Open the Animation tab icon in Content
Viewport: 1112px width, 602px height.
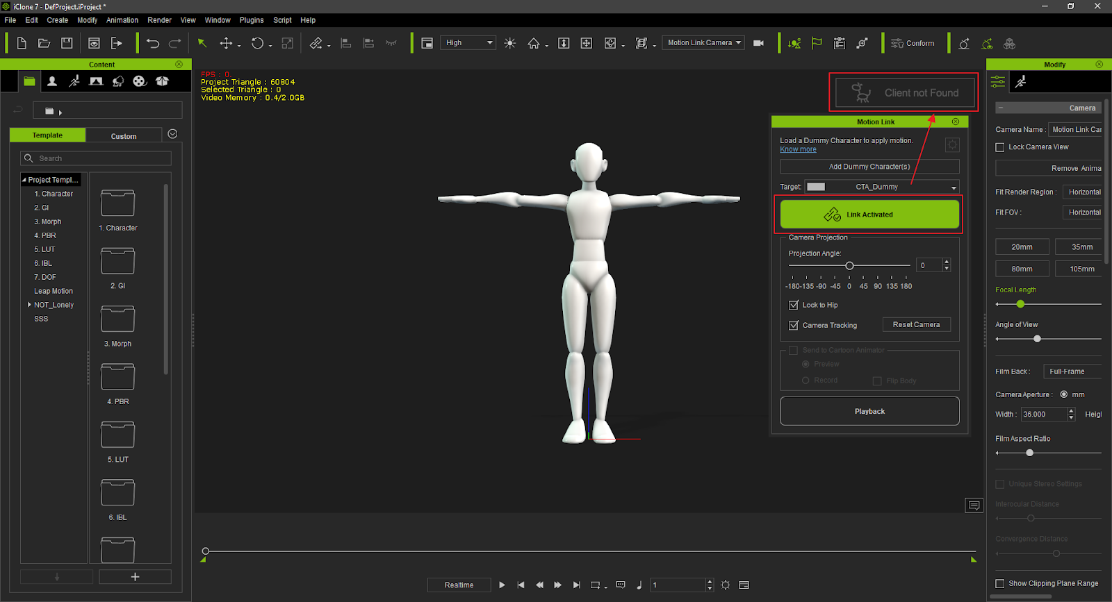[x=74, y=81]
